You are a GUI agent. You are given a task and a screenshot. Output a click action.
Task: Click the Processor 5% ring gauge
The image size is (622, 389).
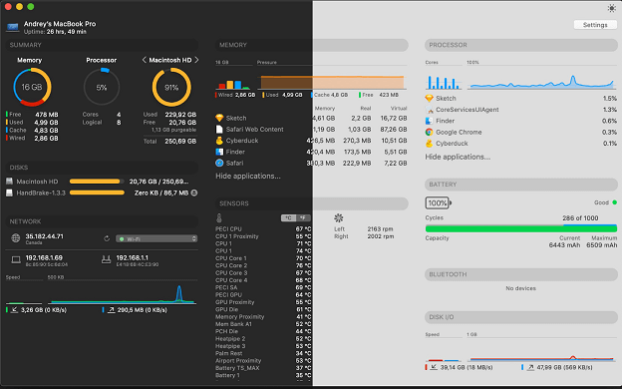click(x=102, y=87)
